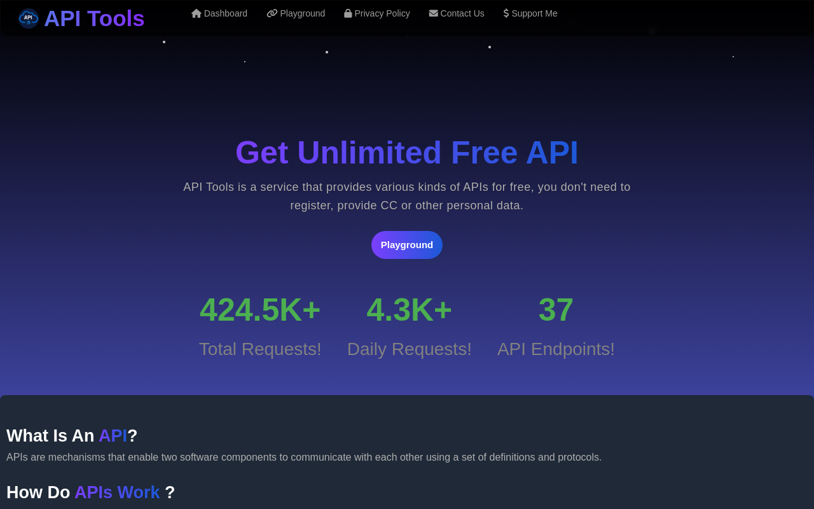Click the API Tools brand name text
The width and height of the screenshot is (814, 509).
click(93, 17)
